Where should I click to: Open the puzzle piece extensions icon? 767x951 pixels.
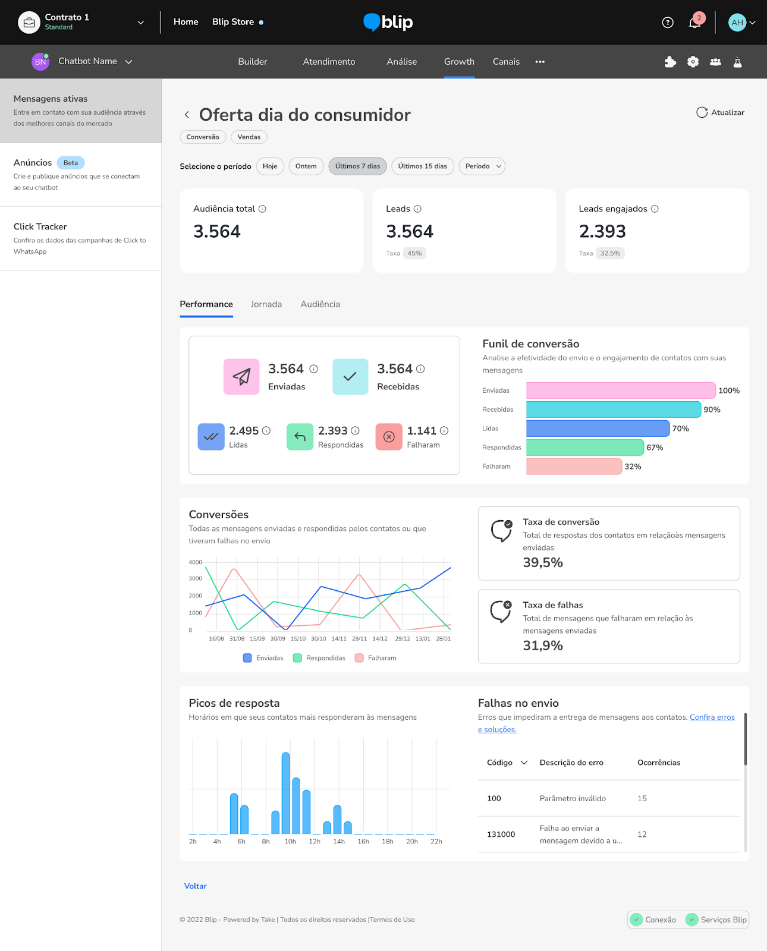670,62
